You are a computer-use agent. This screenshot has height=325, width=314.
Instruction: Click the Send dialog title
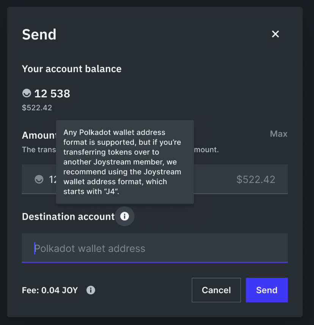point(39,34)
